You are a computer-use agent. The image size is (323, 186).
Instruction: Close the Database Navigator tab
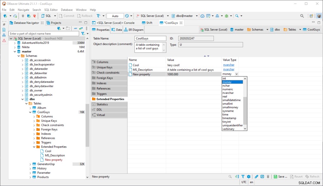click(x=42, y=23)
